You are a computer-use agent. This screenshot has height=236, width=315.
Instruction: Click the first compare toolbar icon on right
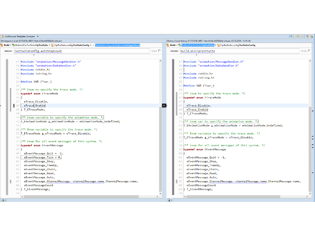[x=291, y=36]
